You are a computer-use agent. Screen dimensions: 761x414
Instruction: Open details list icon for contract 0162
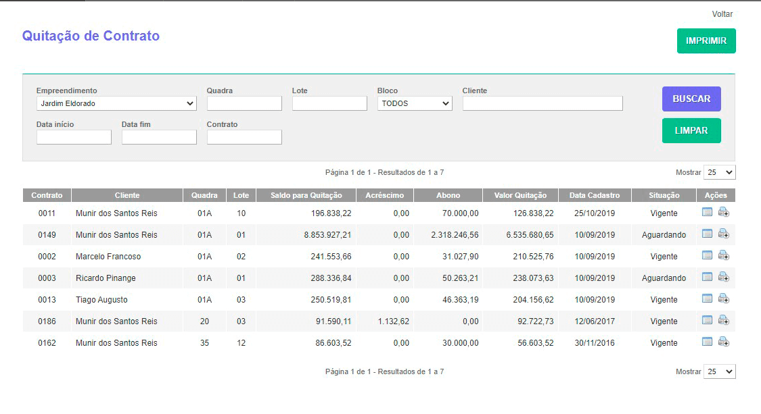pyautogui.click(x=707, y=342)
